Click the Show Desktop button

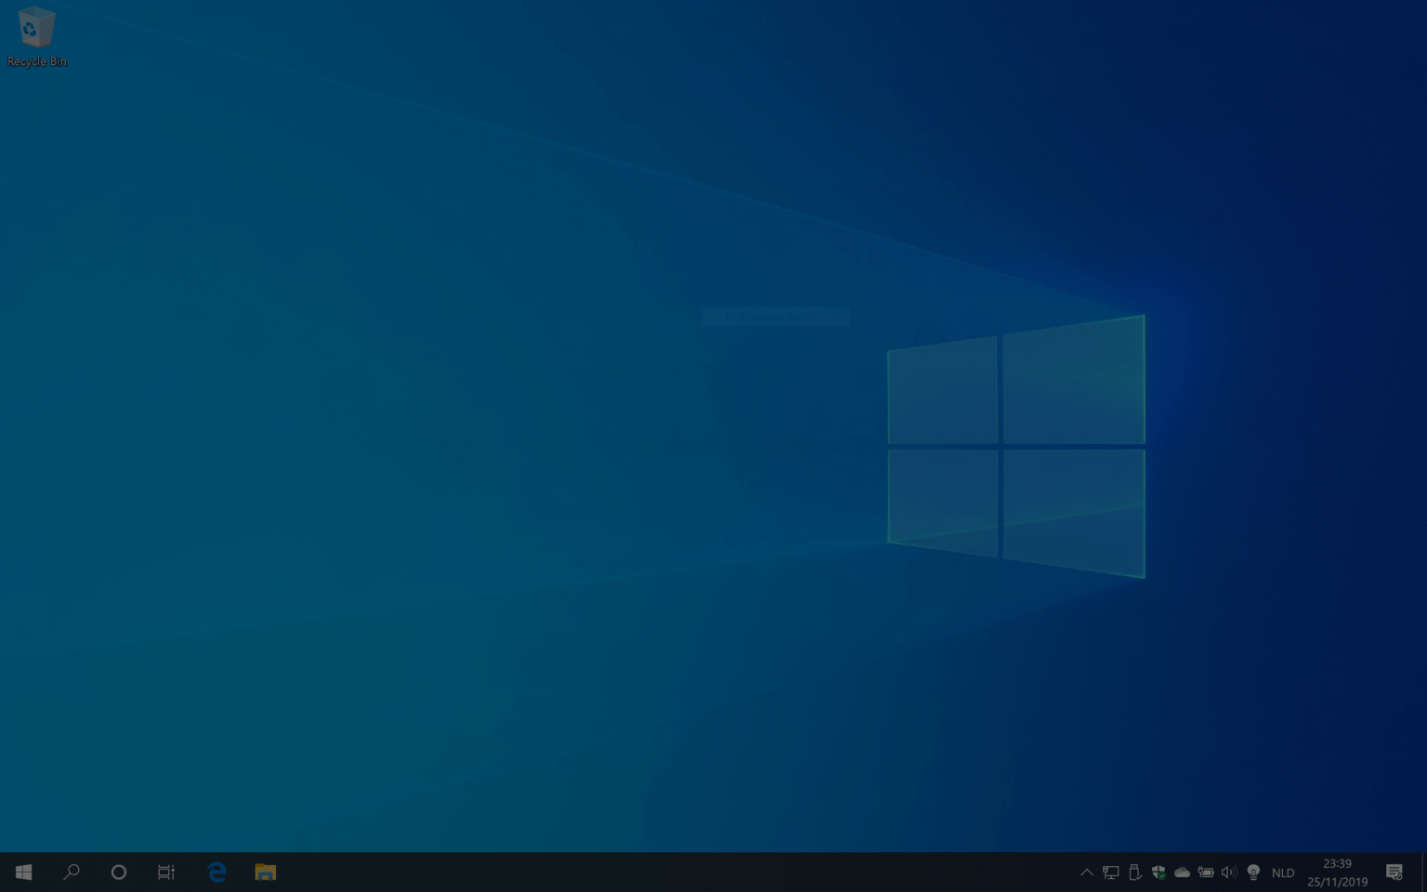pos(1424,872)
